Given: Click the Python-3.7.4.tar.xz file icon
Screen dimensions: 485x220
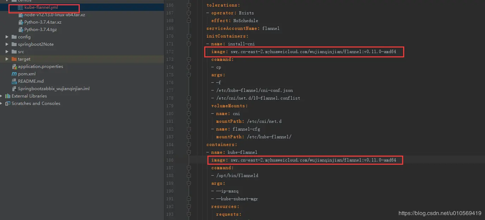Looking at the screenshot, I should point(20,22).
